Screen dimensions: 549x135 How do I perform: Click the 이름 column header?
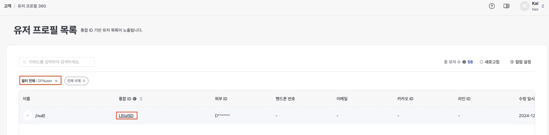[x=26, y=99]
